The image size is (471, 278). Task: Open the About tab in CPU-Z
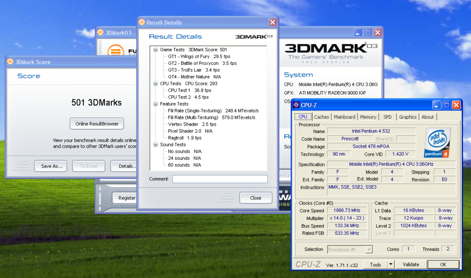click(427, 117)
